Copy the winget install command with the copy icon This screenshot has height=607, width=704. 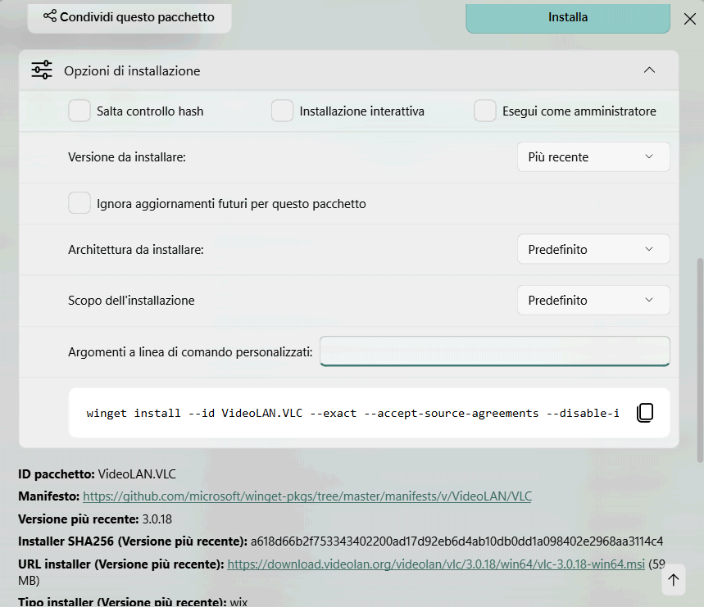click(x=645, y=413)
